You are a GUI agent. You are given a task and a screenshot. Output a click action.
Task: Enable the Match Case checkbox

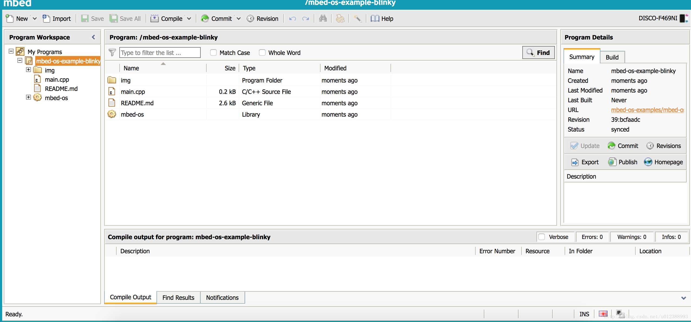click(x=213, y=52)
